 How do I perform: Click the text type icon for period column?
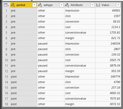point(13,5)
